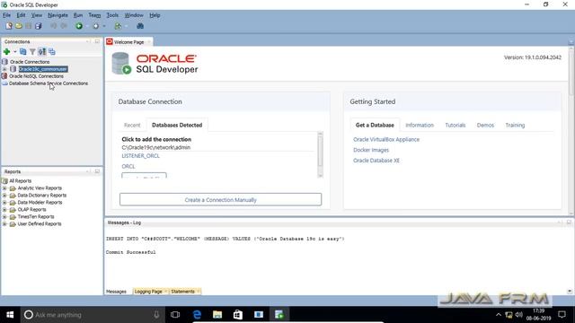
Task: Click the Open folder toolbar icon
Action: pyautogui.click(x=19, y=26)
